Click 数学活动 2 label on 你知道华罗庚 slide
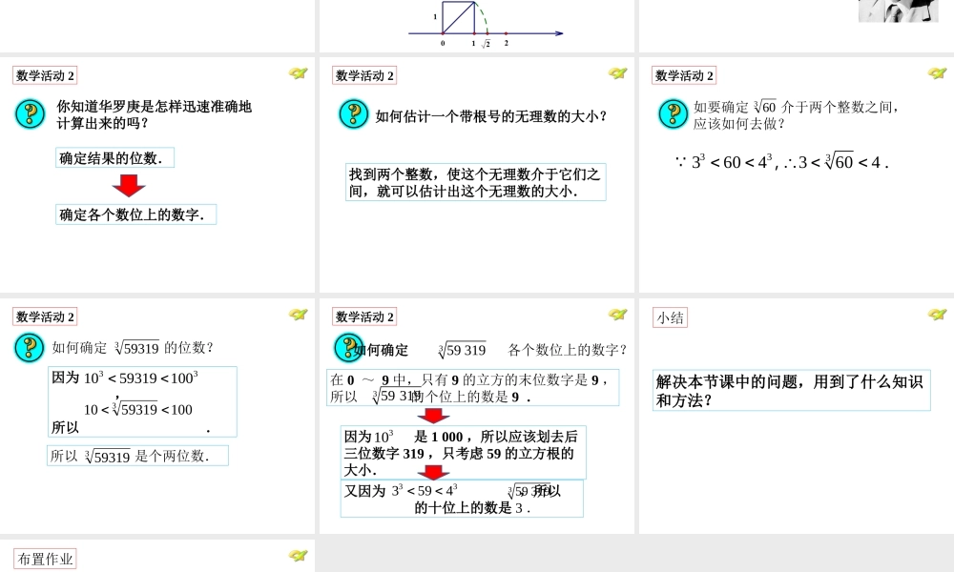 coord(45,75)
